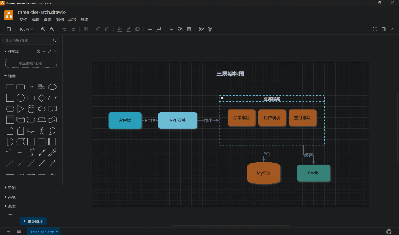Collapse the toolbar with the up chevron
This screenshot has height=235, width=399.
pos(392,29)
